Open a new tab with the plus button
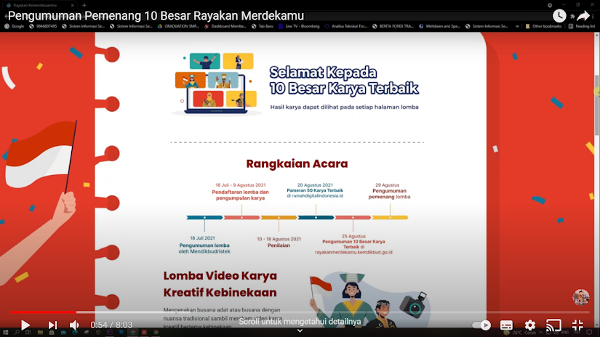The height and width of the screenshot is (337, 600). pos(84,5)
